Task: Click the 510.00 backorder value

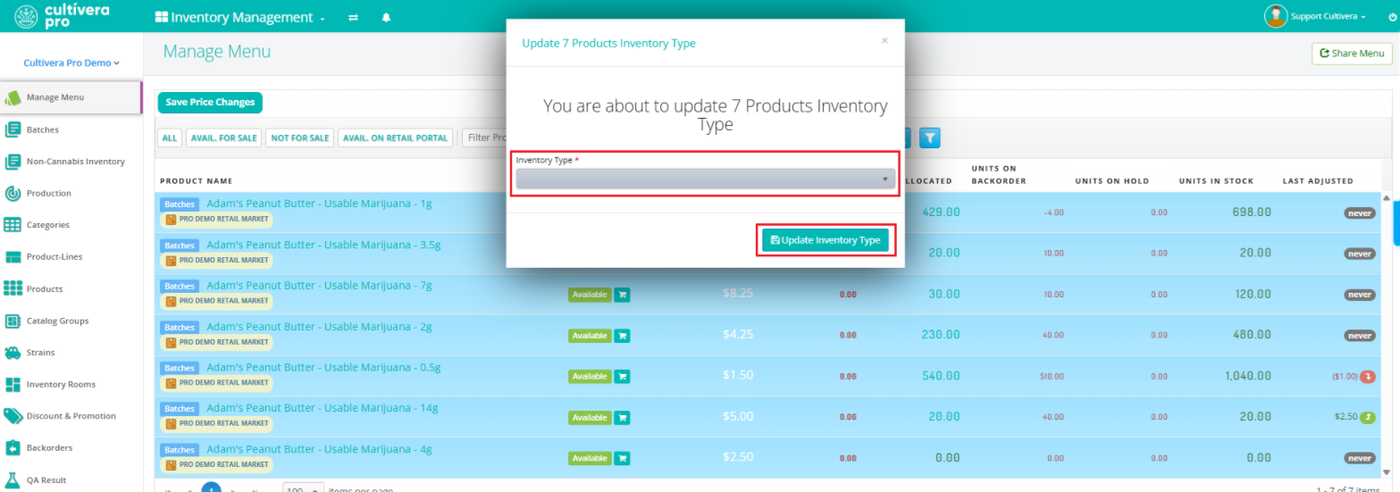Action: (1052, 377)
